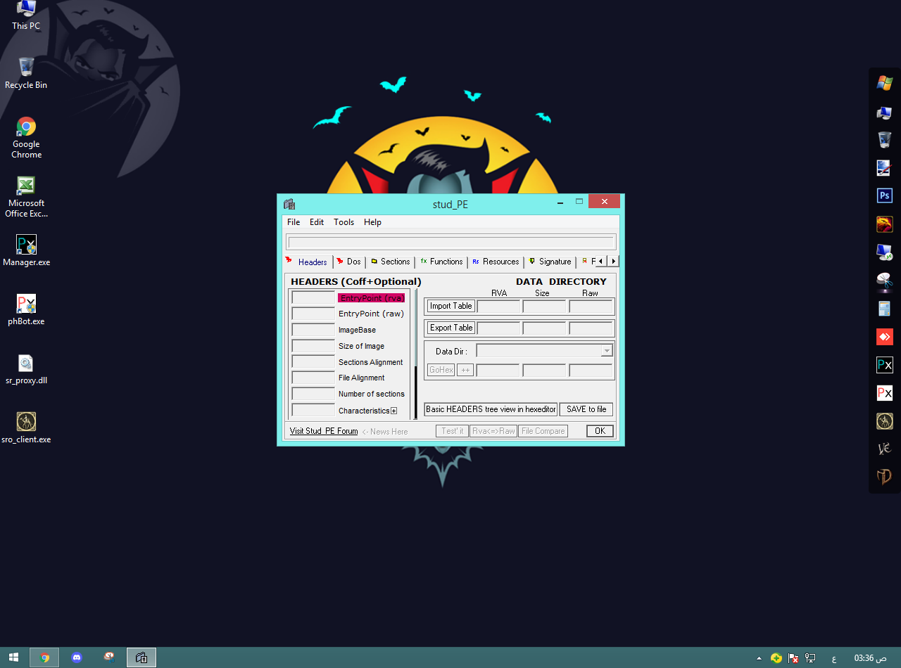Click the calculator icon in side dock
Screen dimensions: 901x668
[x=884, y=309]
